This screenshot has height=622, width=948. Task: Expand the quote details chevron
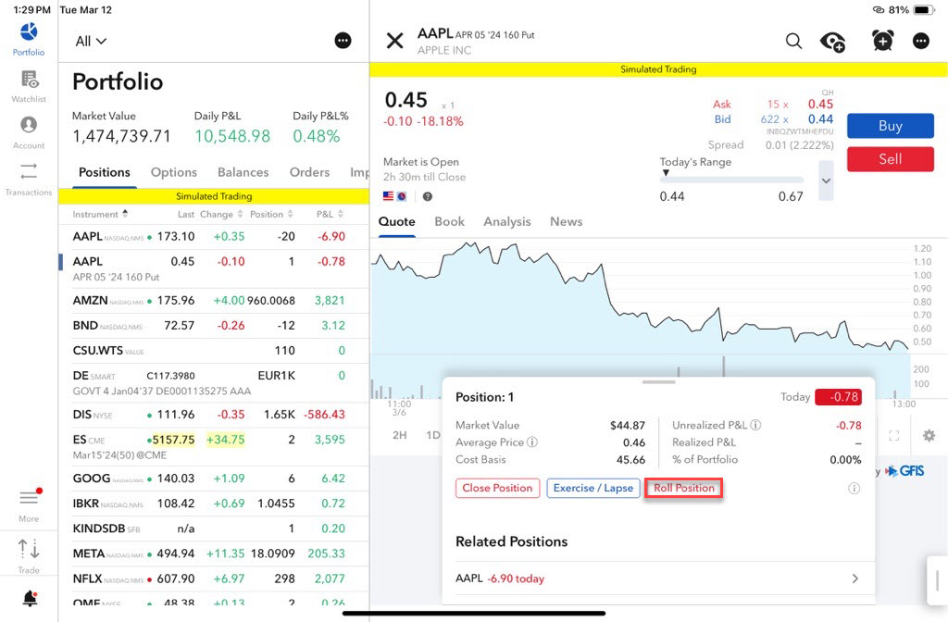[x=826, y=180]
